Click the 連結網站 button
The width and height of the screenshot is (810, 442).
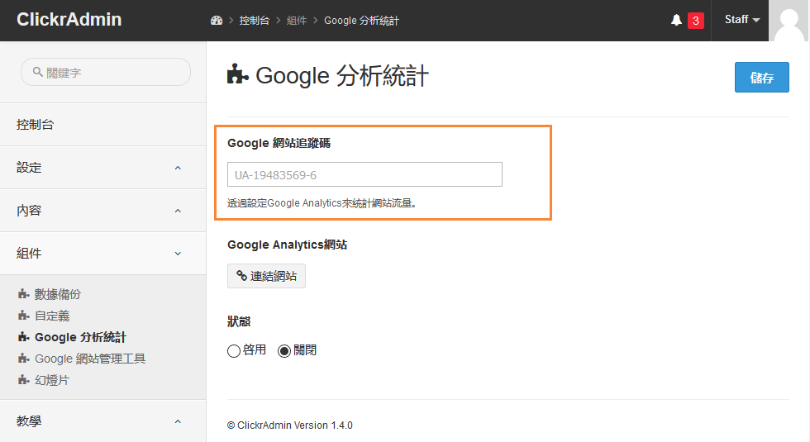(266, 276)
